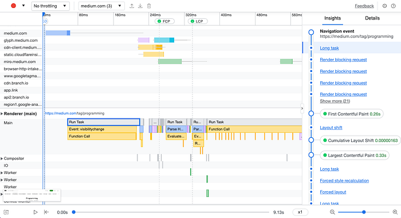Open the Feedback link
This screenshot has width=401, height=218.
point(364,6)
